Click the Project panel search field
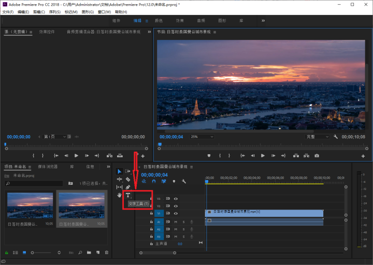 (x=34, y=183)
